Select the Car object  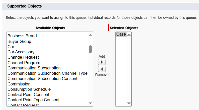pos(11,47)
